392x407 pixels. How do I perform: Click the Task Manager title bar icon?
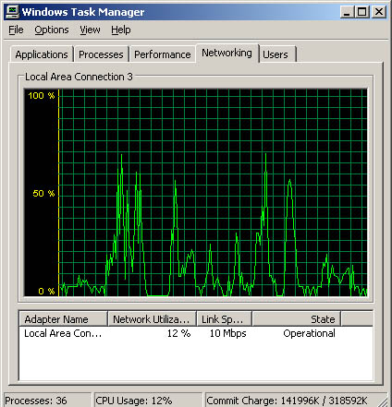[x=12, y=12]
